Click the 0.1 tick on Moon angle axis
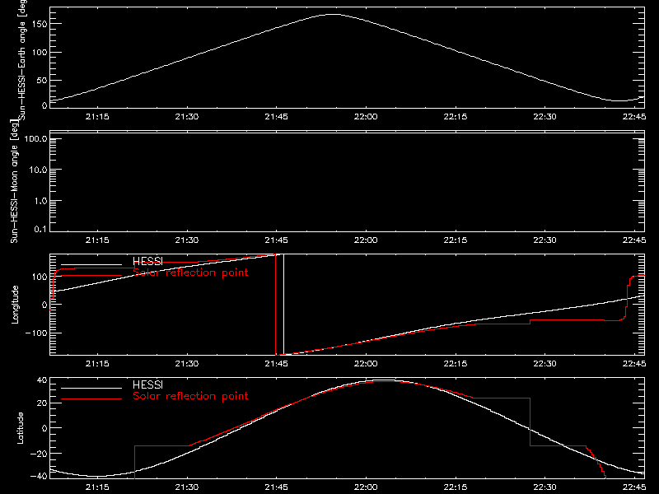The image size is (659, 494). 40,229
